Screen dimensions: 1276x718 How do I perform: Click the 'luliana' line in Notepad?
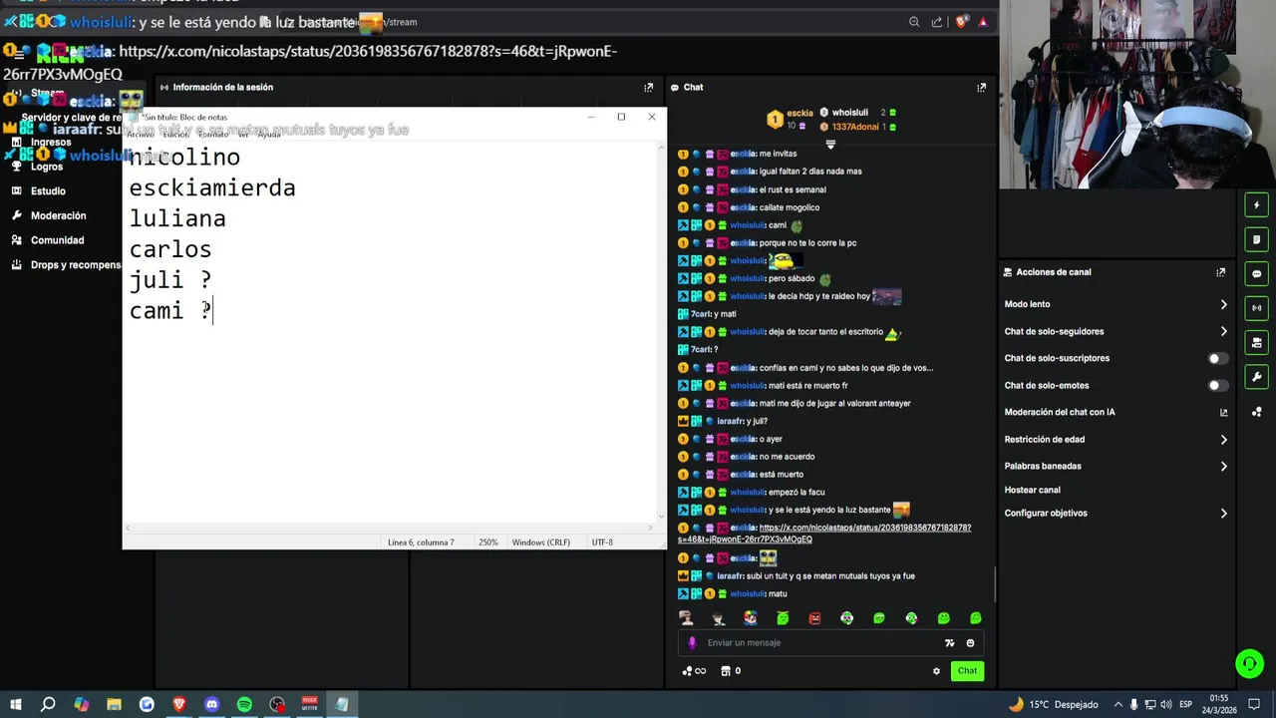point(177,218)
